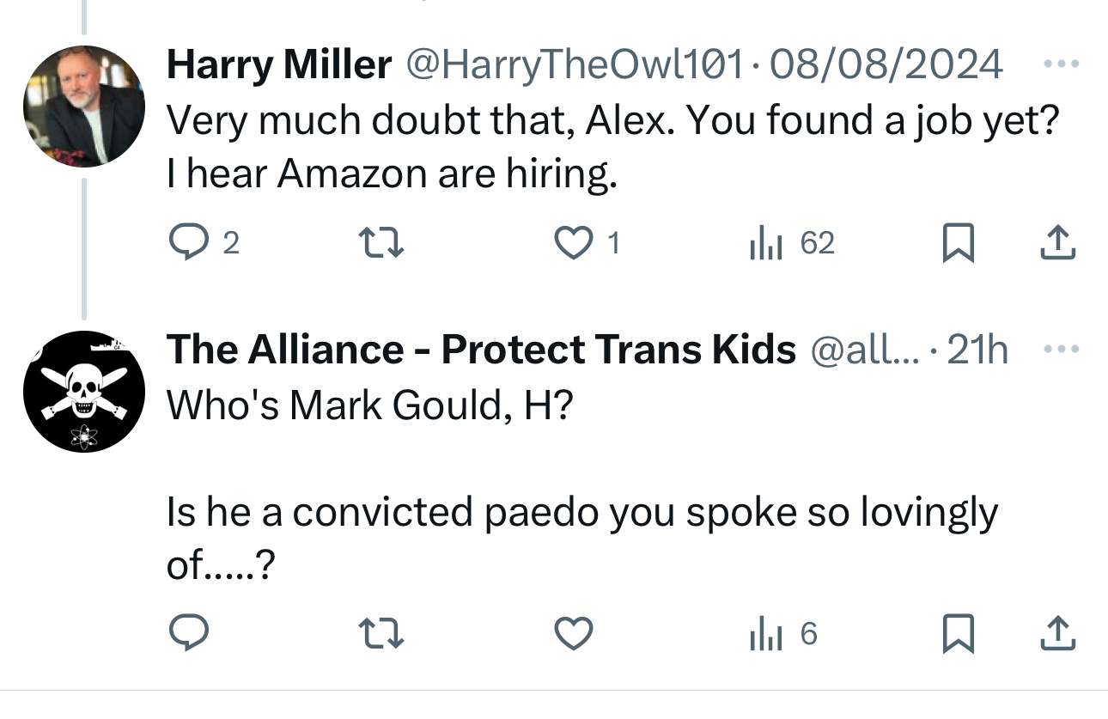Reply to The Alliance's tweet
The image size is (1108, 719).
(x=186, y=634)
